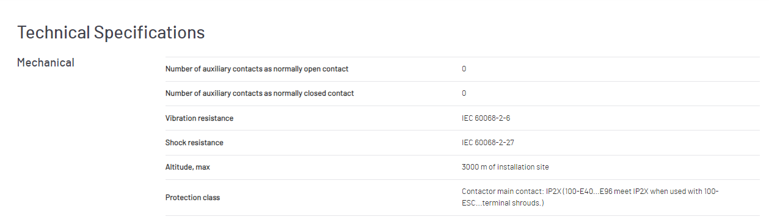Click the zero value for normally open contacts
769x222 pixels.
tap(464, 69)
